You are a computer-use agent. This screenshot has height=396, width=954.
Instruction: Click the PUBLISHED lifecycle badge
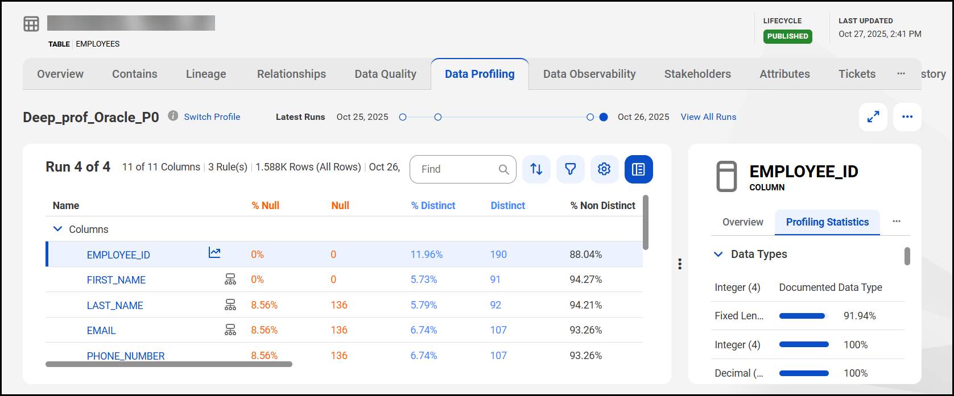point(787,36)
